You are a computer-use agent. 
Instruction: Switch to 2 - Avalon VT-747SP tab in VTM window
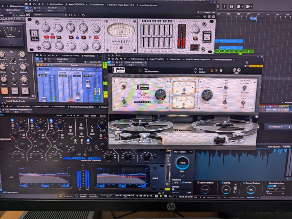pos(156,59)
